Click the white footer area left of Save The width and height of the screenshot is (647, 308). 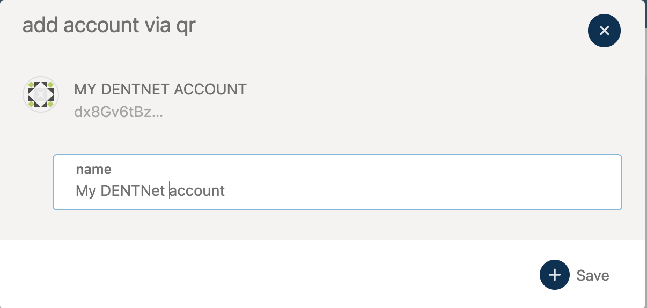(268, 274)
